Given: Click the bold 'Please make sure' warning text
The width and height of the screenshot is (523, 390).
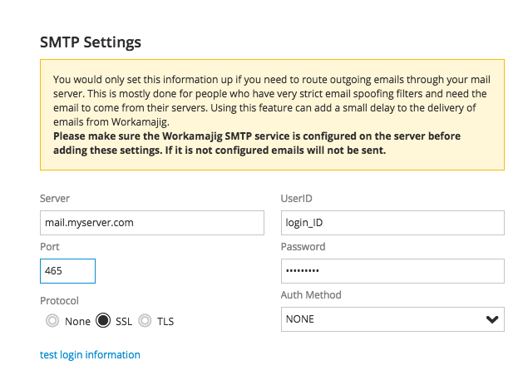Looking at the screenshot, I should click(x=257, y=143).
